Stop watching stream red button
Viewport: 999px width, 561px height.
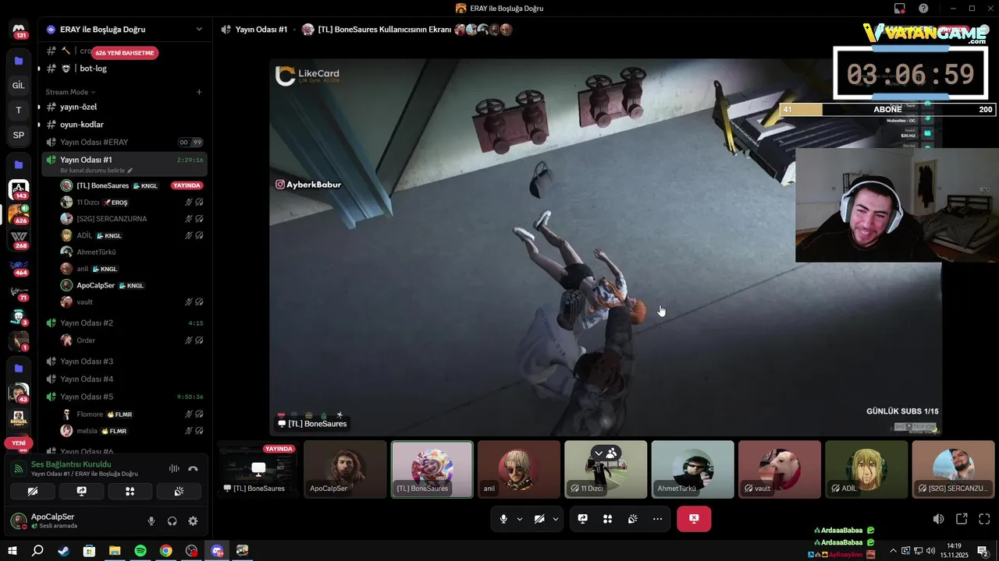(694, 519)
